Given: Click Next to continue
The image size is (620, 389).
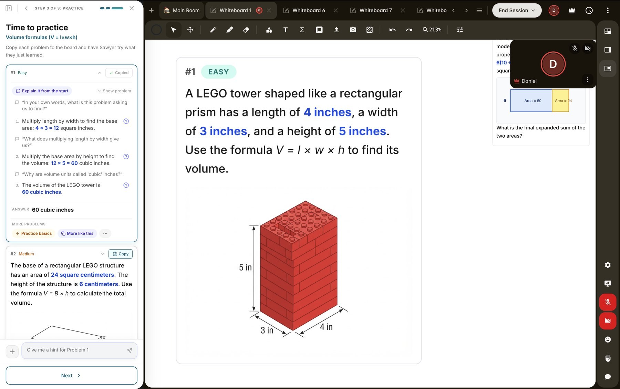Looking at the screenshot, I should click(x=71, y=376).
